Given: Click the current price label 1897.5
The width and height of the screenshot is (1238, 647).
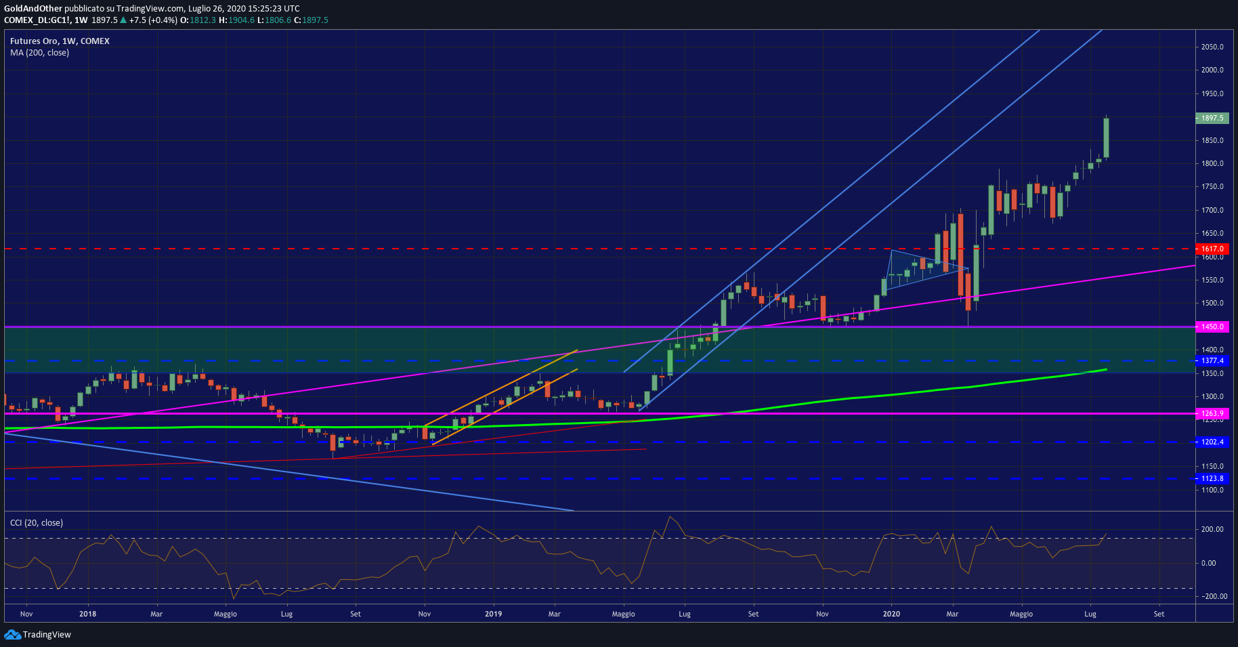Looking at the screenshot, I should (1212, 118).
